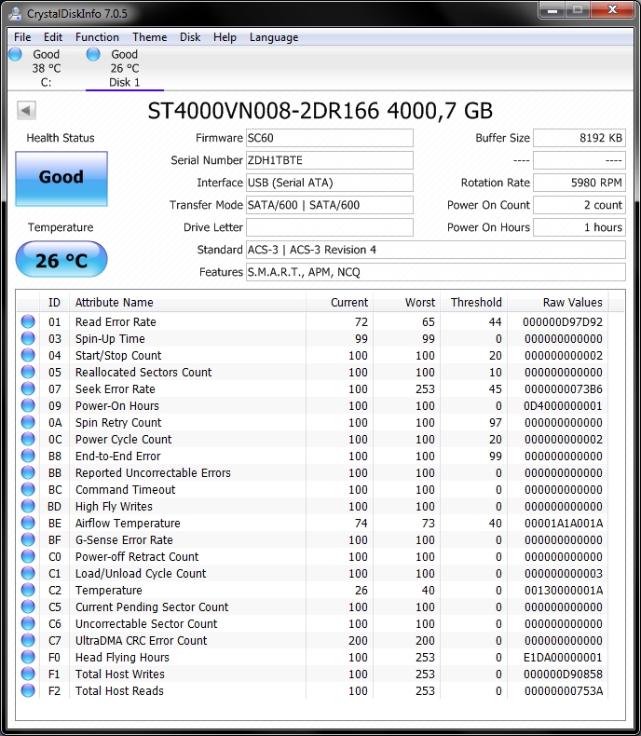Image resolution: width=641 pixels, height=736 pixels.
Task: Go to previous disk with left arrow
Action: click(26, 111)
